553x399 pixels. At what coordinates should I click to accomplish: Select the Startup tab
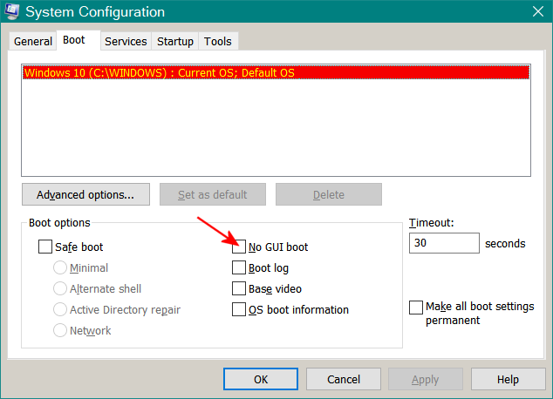[x=175, y=41]
